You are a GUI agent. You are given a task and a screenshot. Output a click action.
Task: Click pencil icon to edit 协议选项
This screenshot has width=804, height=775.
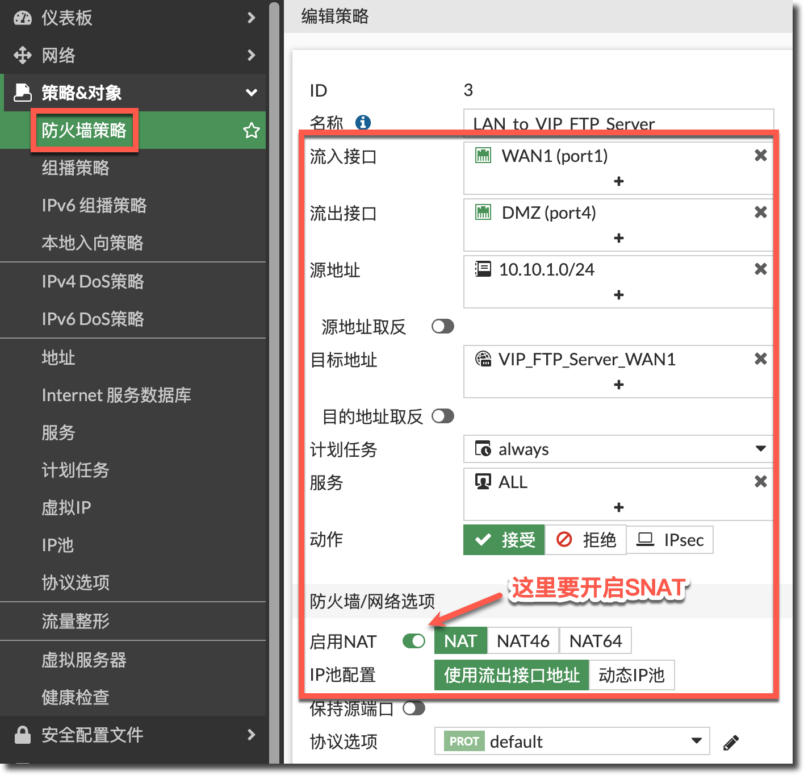coord(731,742)
